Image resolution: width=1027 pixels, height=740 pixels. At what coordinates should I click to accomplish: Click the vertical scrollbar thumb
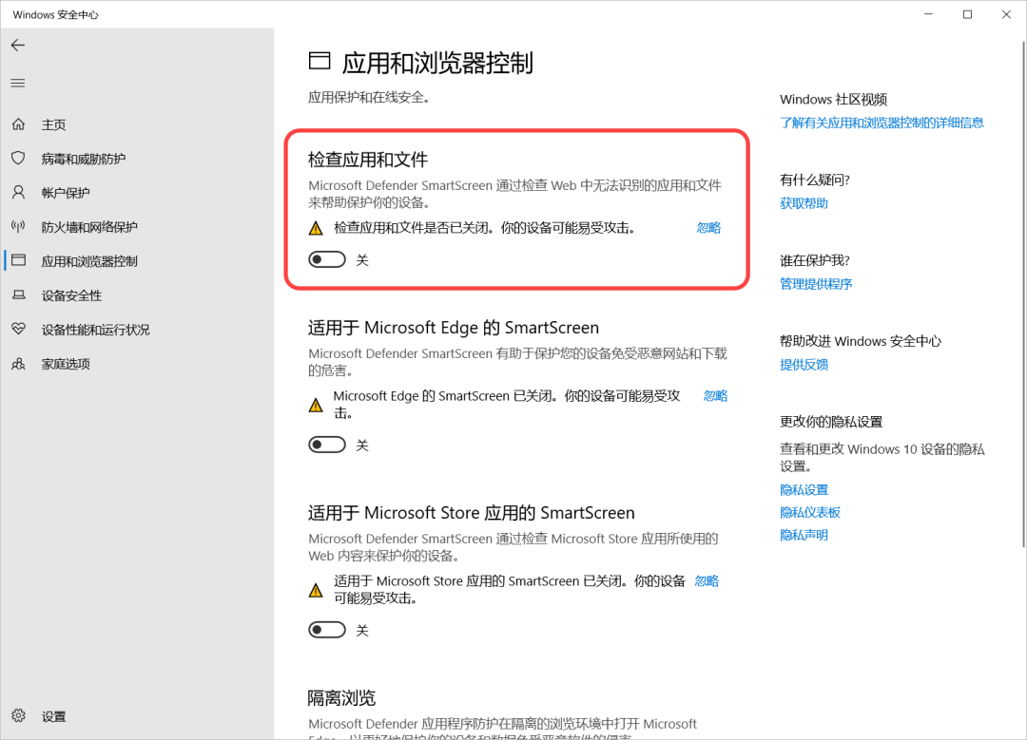1023,294
